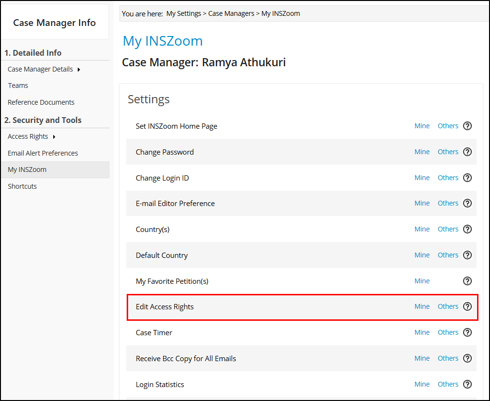The height and width of the screenshot is (401, 490).
Task: View help for E-mail Editor Preference
Action: pyautogui.click(x=467, y=203)
